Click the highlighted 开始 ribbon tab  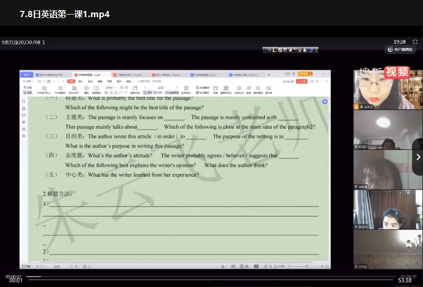pyautogui.click(x=71, y=81)
